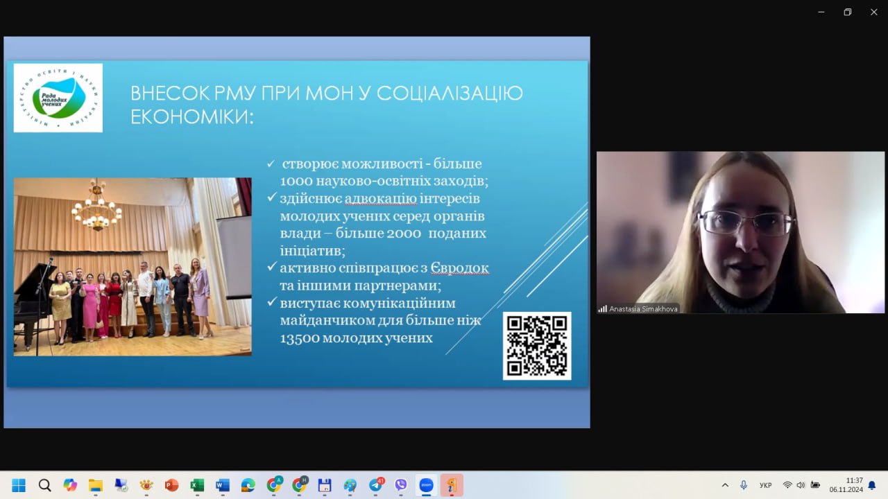
Task: Minimize the Zoom meeting window
Action: coord(821,12)
